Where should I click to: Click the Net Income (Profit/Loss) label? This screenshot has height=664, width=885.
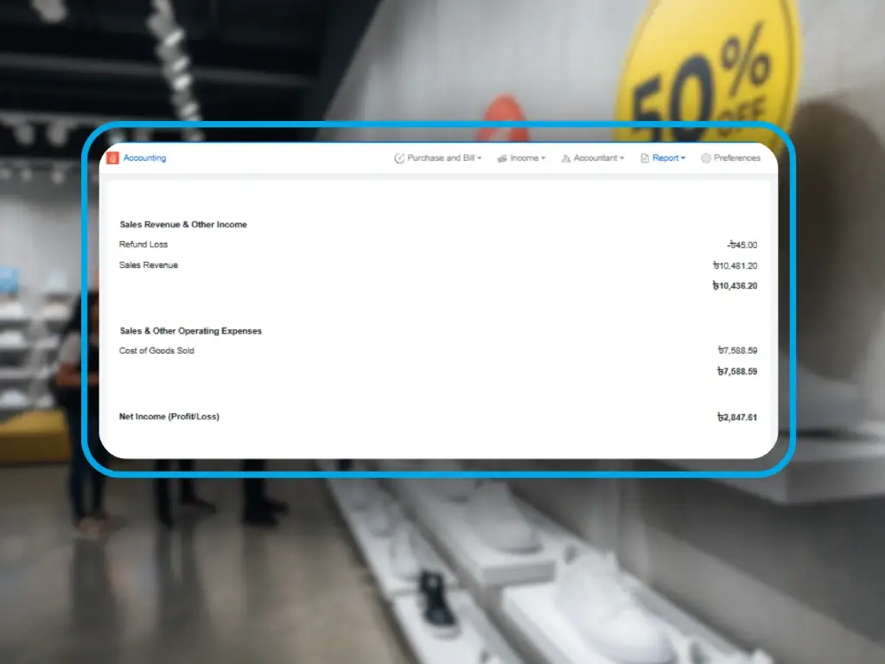pyautogui.click(x=169, y=417)
